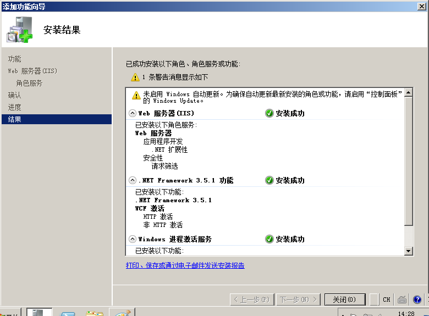
Task: Click the green success icon for Web 服务器(IIS)
Action: coord(269,113)
